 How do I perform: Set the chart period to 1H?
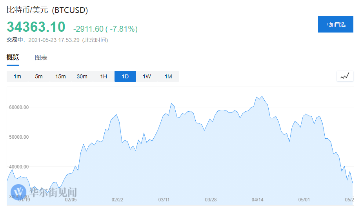104,76
